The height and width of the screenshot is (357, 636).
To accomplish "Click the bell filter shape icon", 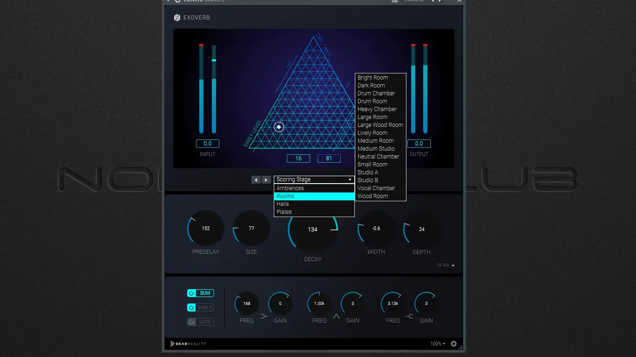I will click(337, 317).
